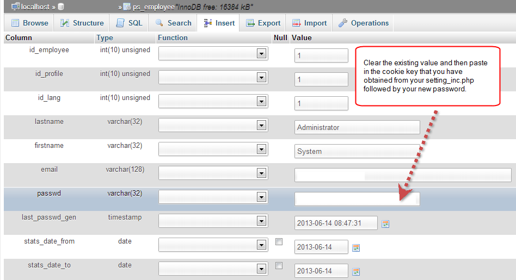Image resolution: width=516 pixels, height=280 pixels.
Task: Click the Insert tab icon
Action: [207, 23]
